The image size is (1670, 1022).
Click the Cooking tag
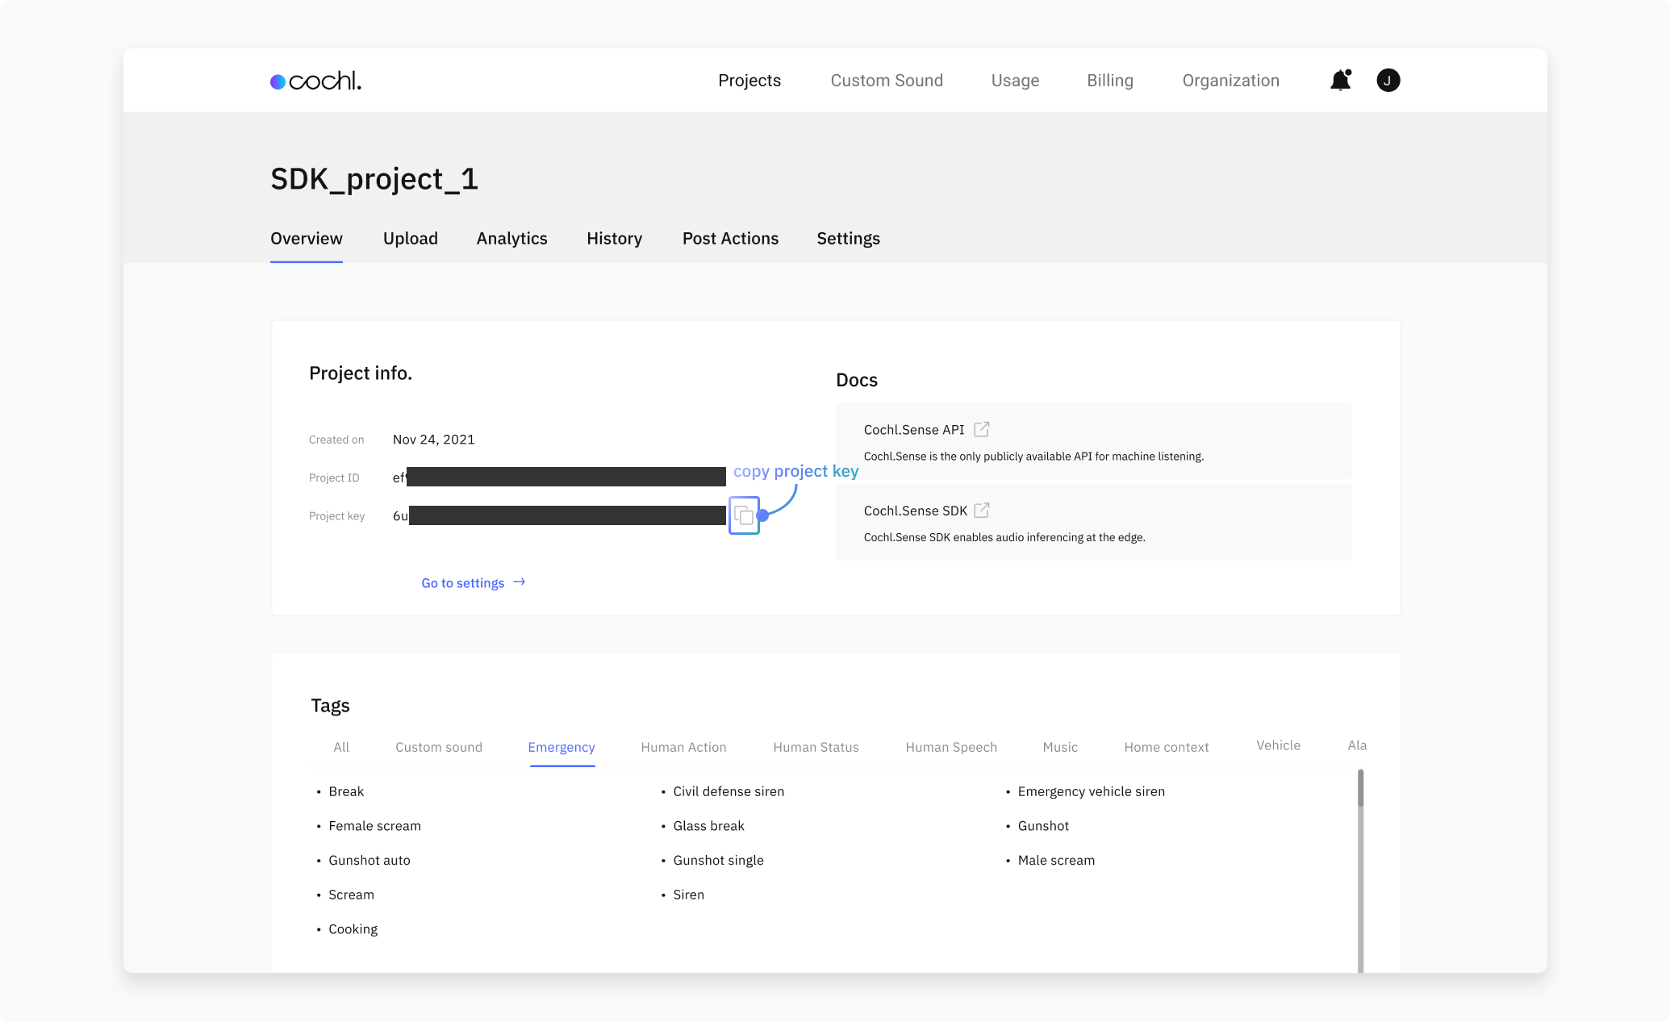click(x=353, y=929)
